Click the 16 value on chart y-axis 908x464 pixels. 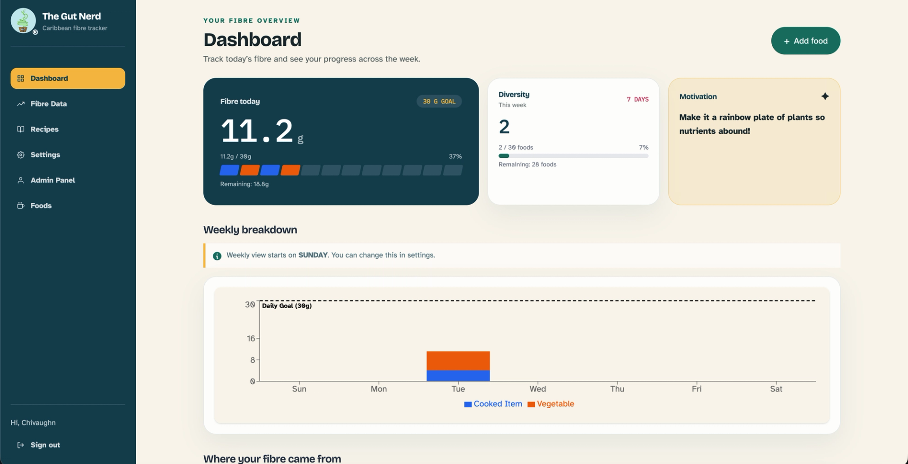click(251, 339)
